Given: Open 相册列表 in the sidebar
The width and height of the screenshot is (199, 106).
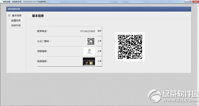Looking at the screenshot, I should click(16, 26).
